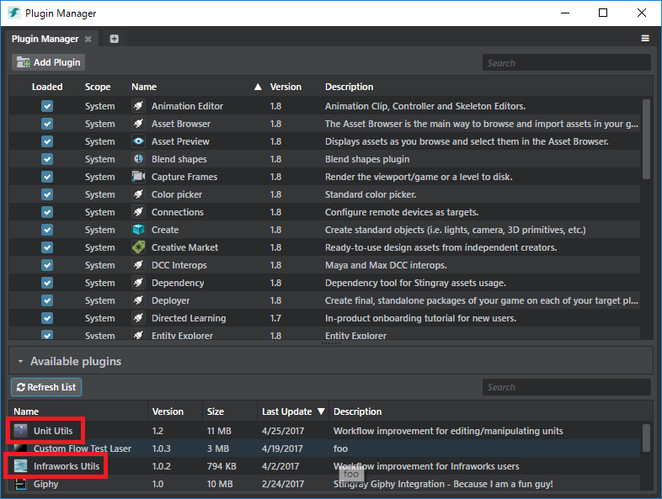
Task: Uncheck Loaded for Connections
Action: [x=47, y=212]
